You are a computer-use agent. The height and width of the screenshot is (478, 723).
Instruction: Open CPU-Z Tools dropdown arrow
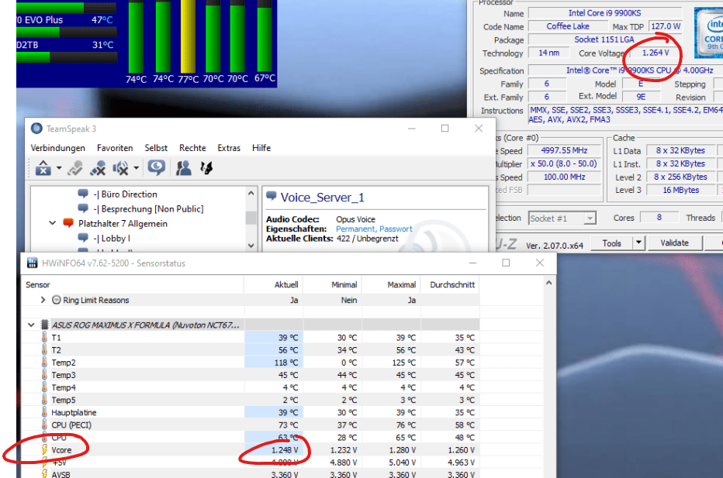point(638,242)
